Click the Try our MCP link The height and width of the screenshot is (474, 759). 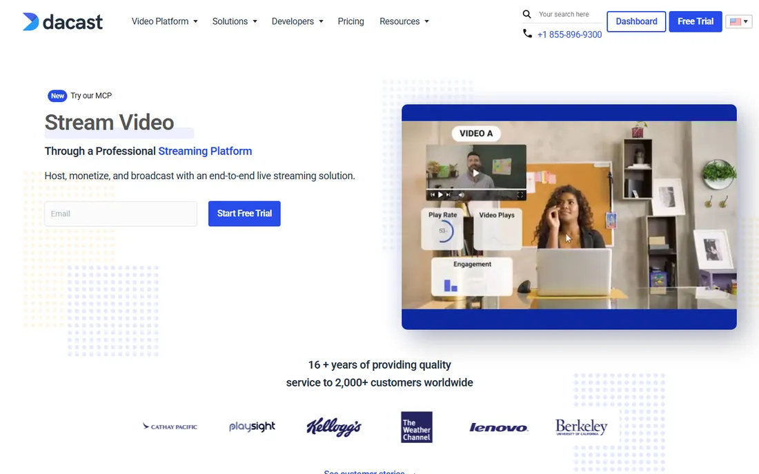coord(91,96)
